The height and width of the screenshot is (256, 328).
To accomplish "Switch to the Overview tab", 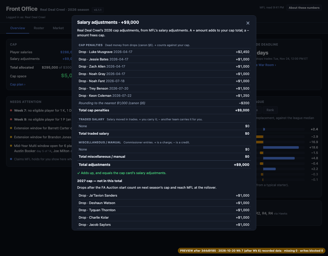I will [x=18, y=28].
